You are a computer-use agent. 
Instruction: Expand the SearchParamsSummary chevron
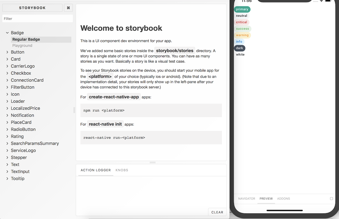[7, 143]
